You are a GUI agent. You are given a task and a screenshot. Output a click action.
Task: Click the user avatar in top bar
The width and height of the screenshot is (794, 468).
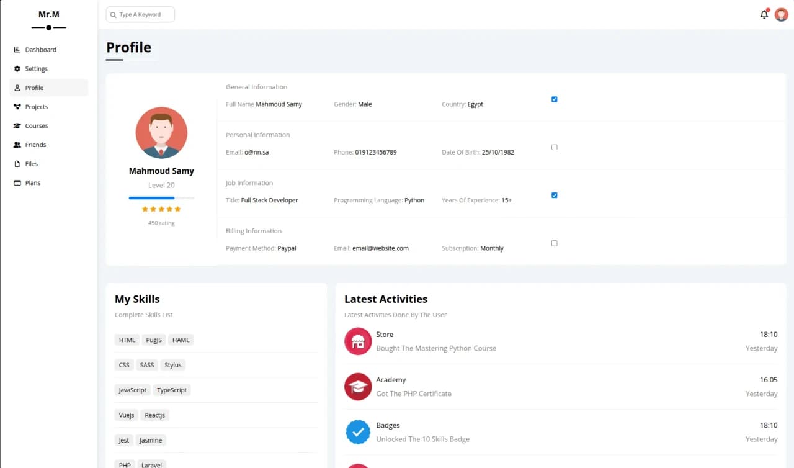tap(781, 14)
